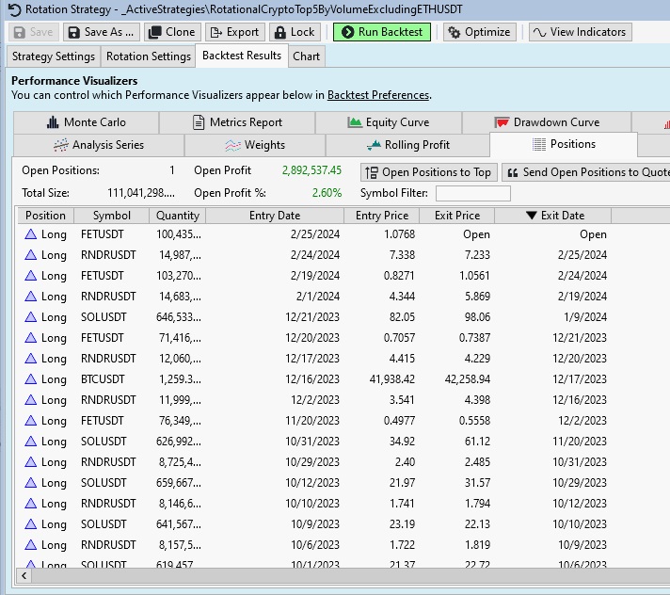This screenshot has height=595, width=670.
Task: Click Open Positions to Top button
Action: 427,172
